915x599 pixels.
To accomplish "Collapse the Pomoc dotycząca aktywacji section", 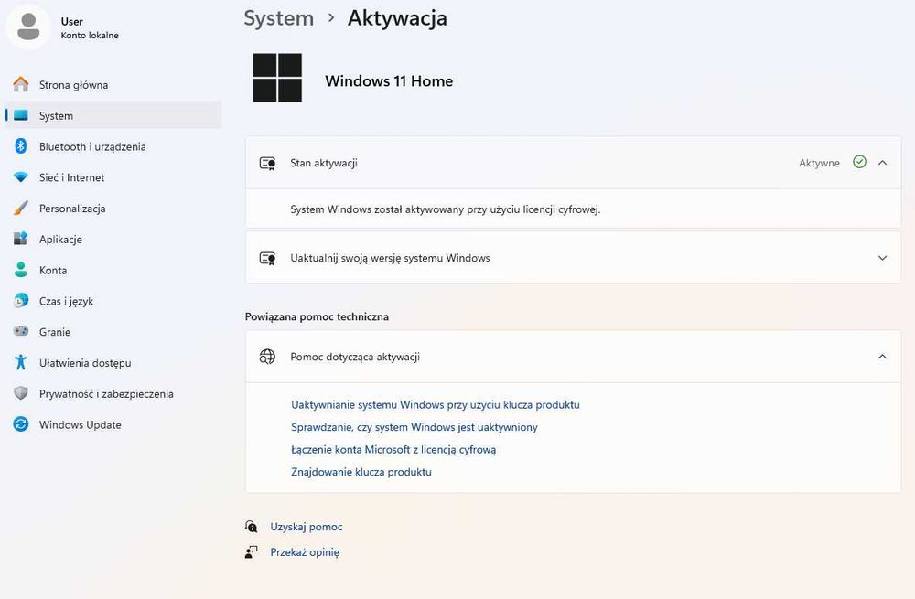I will [x=882, y=357].
